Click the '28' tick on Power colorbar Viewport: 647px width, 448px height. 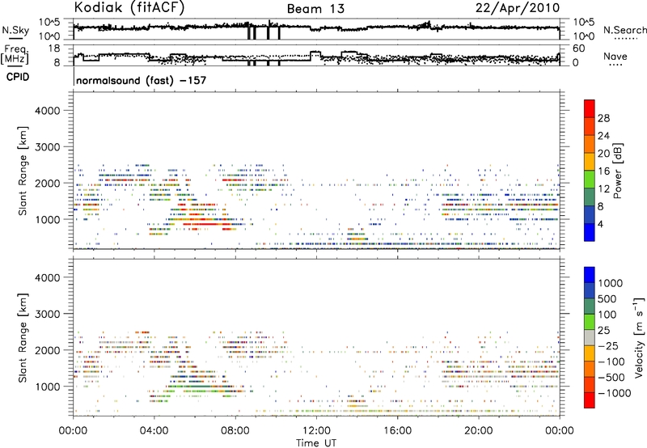click(603, 118)
